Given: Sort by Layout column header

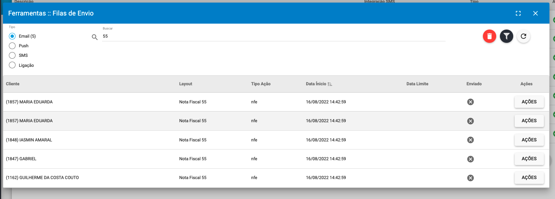Looking at the screenshot, I should (186, 84).
